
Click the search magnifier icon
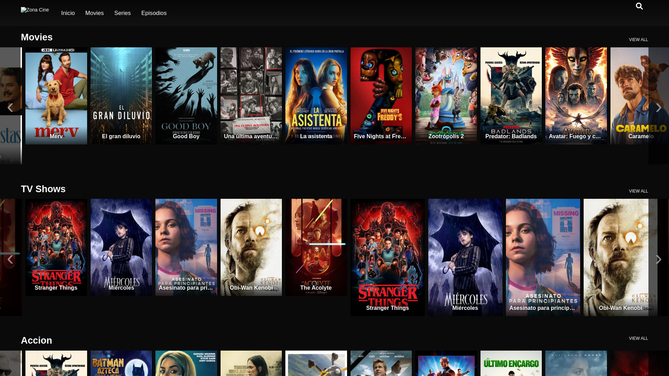[x=639, y=6]
